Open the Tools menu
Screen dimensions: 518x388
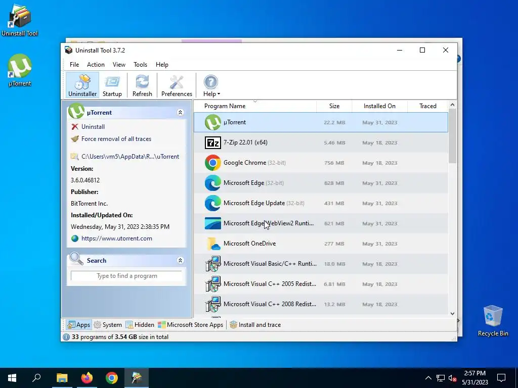[x=141, y=65]
